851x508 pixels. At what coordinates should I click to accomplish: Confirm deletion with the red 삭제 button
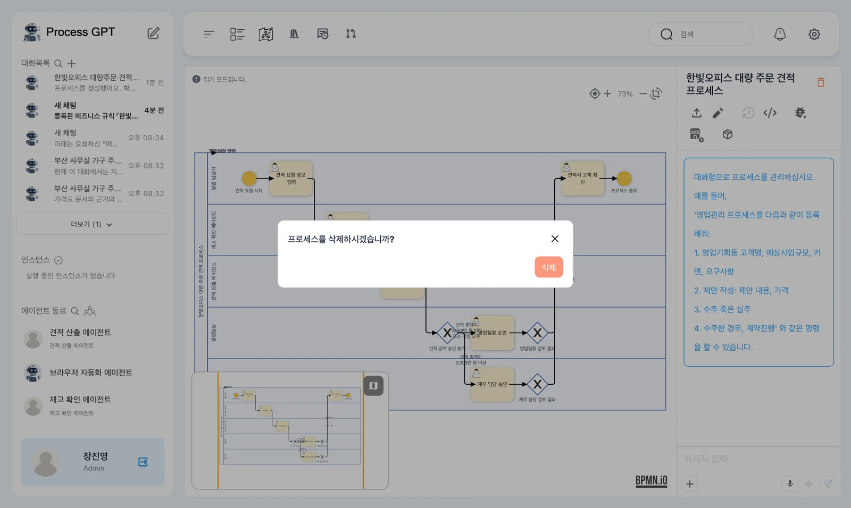point(548,267)
